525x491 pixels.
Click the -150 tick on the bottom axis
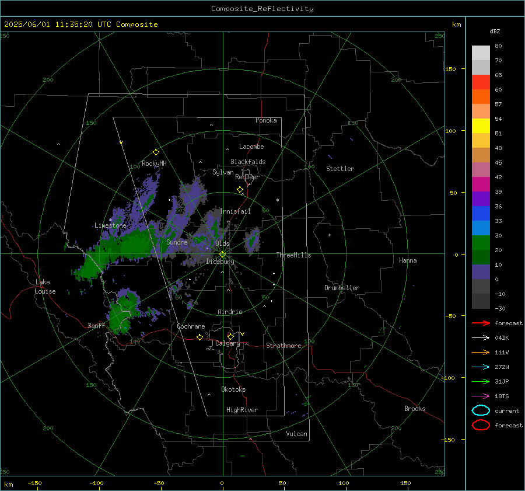34,483
